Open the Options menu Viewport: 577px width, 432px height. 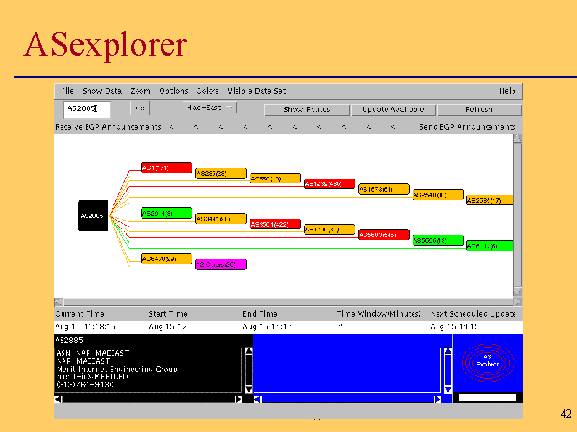pos(173,90)
